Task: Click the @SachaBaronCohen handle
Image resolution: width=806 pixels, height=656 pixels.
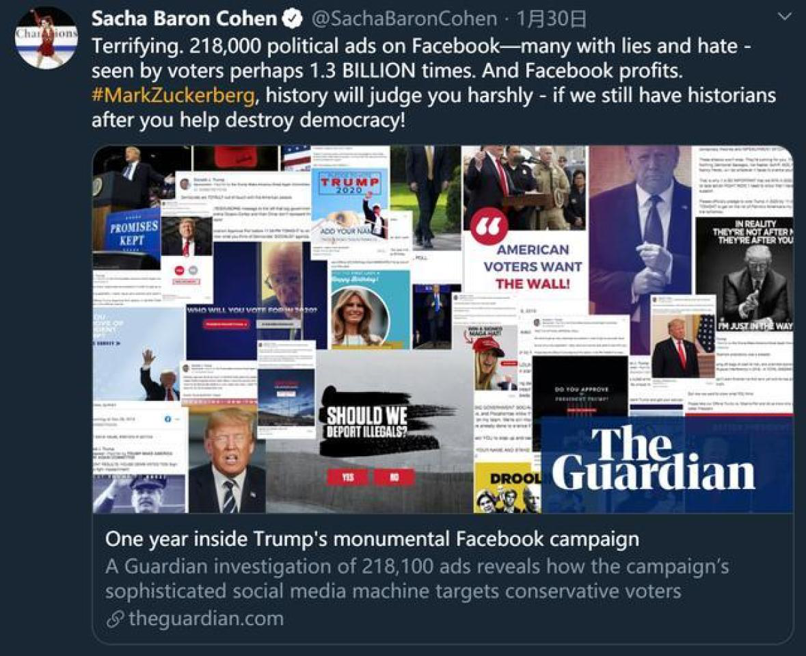Action: pos(405,19)
